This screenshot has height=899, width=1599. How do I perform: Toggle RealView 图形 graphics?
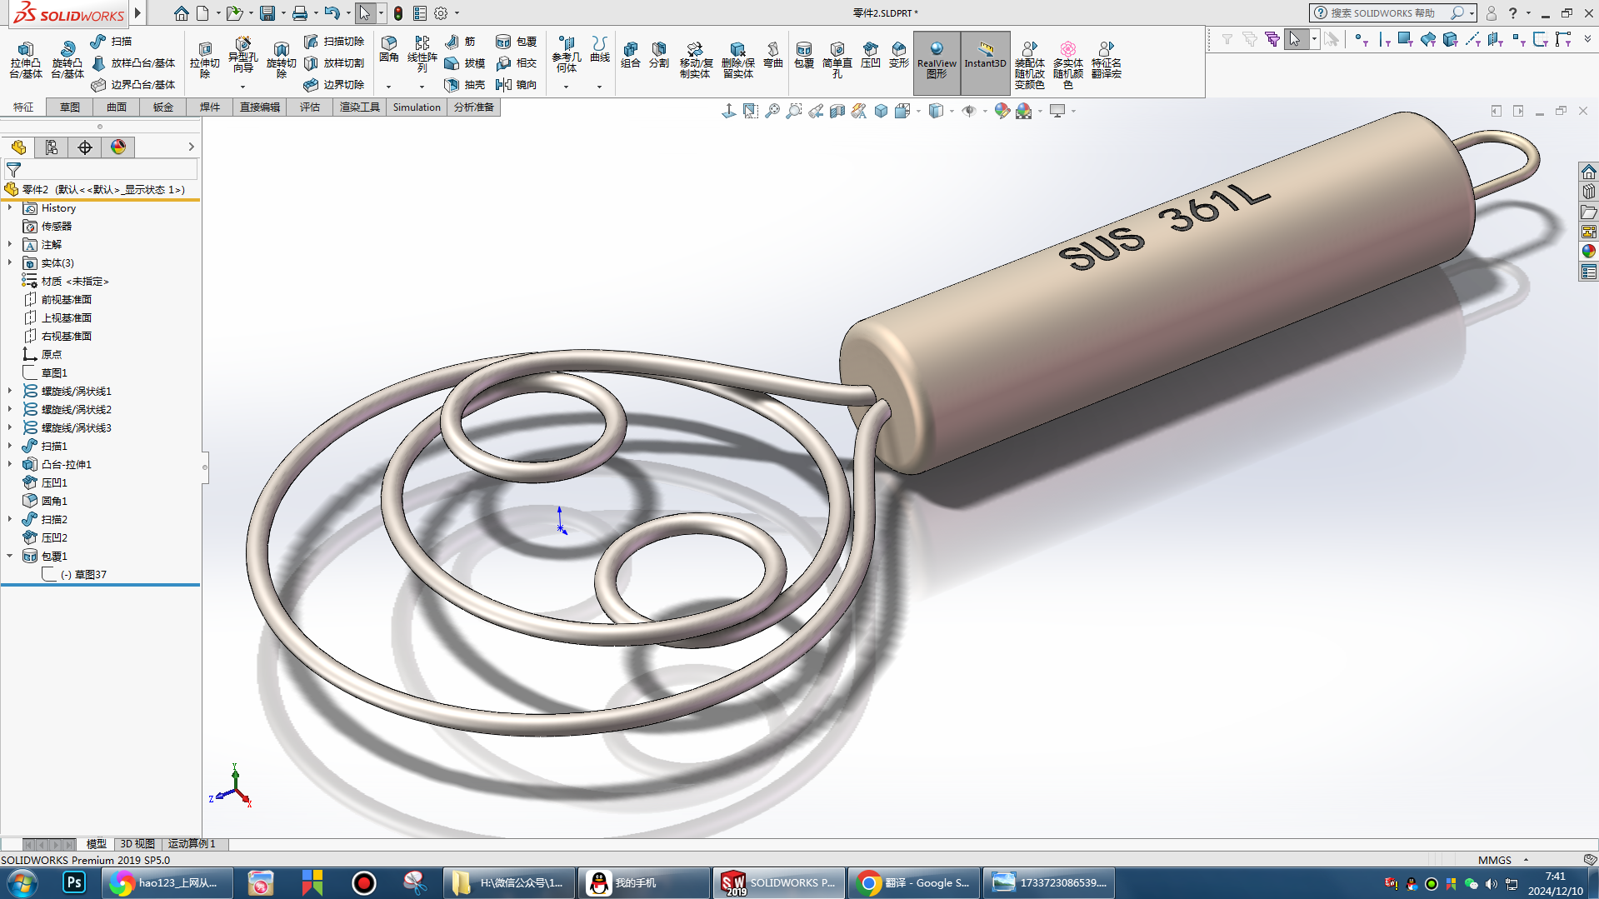pyautogui.click(x=937, y=62)
